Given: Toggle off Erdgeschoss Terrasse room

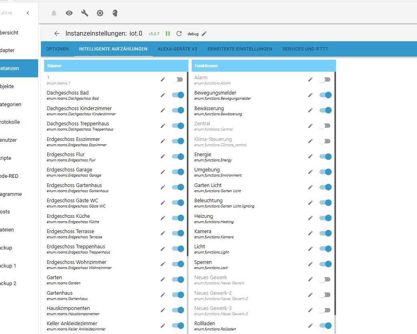Looking at the screenshot, I should [178, 233].
